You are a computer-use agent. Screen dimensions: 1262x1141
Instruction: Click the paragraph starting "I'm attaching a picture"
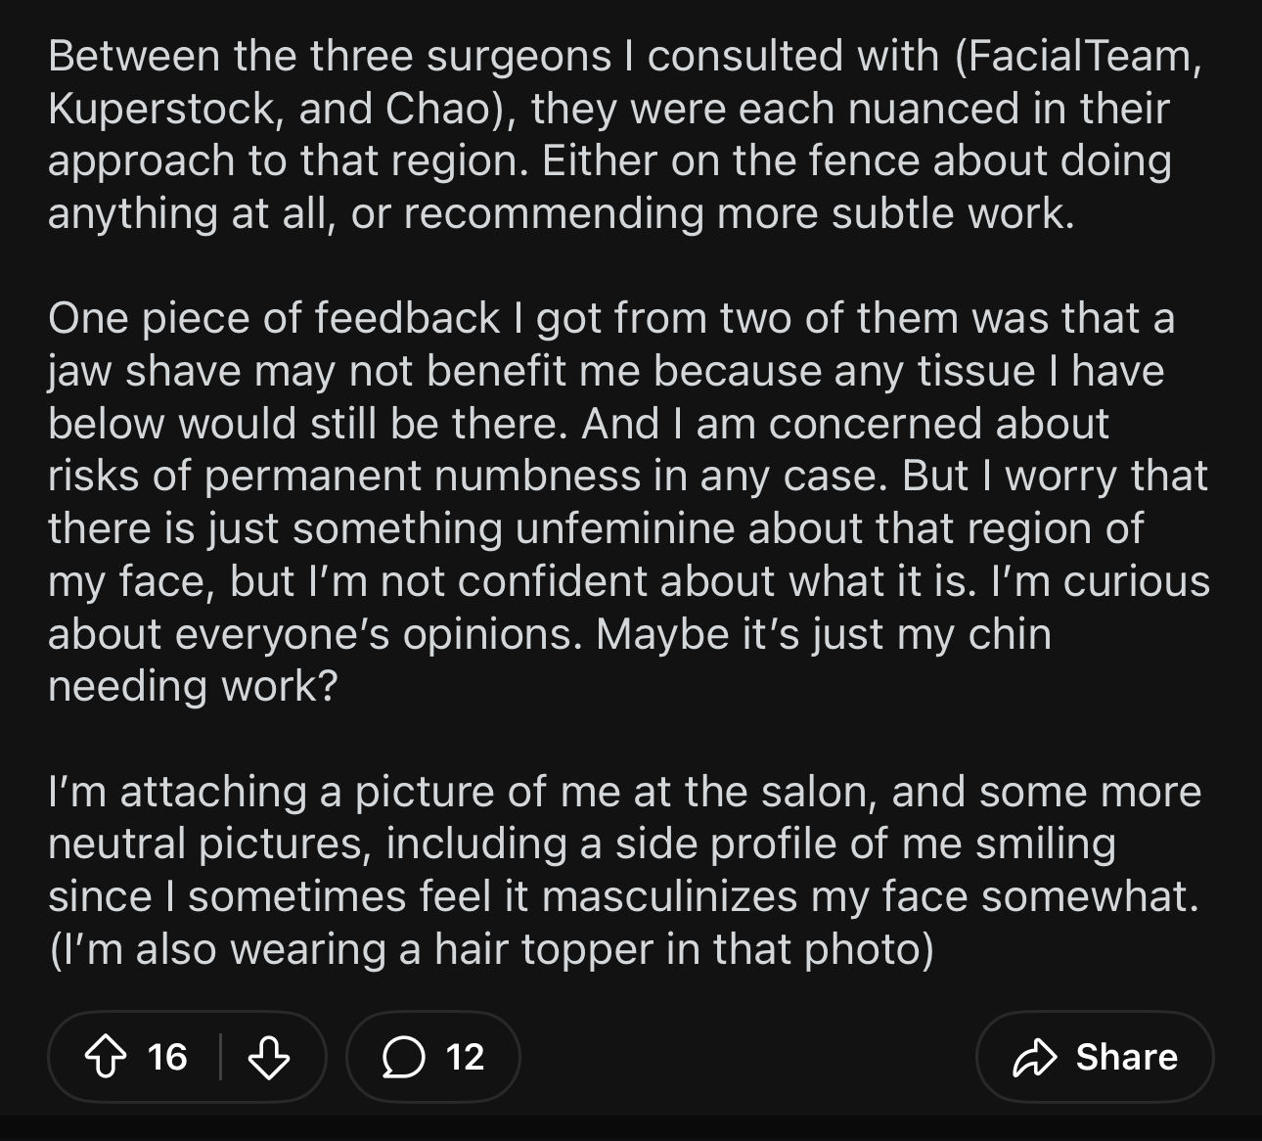[626, 871]
